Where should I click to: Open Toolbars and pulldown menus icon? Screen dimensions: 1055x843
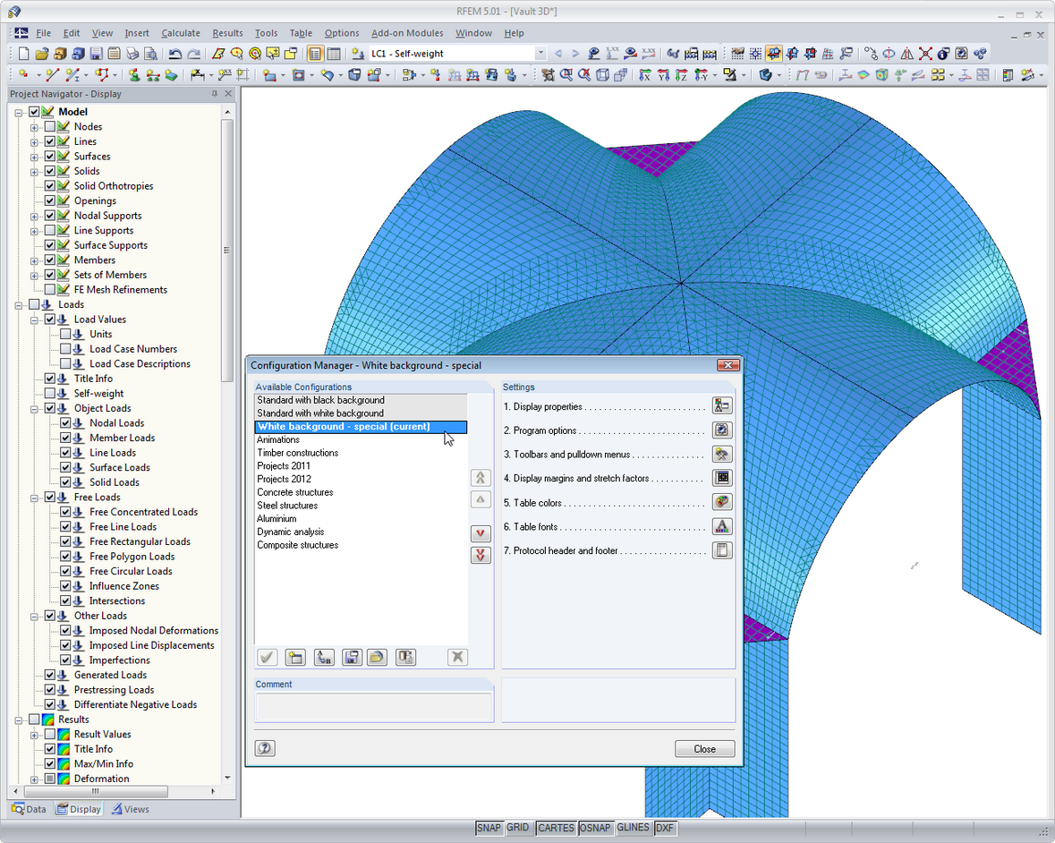click(721, 455)
